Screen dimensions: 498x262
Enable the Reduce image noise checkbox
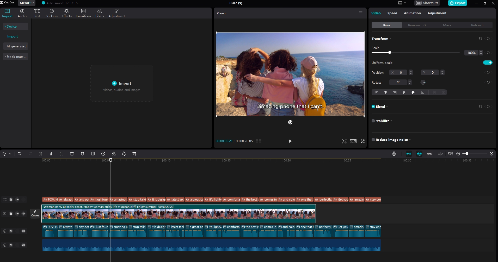pyautogui.click(x=373, y=140)
